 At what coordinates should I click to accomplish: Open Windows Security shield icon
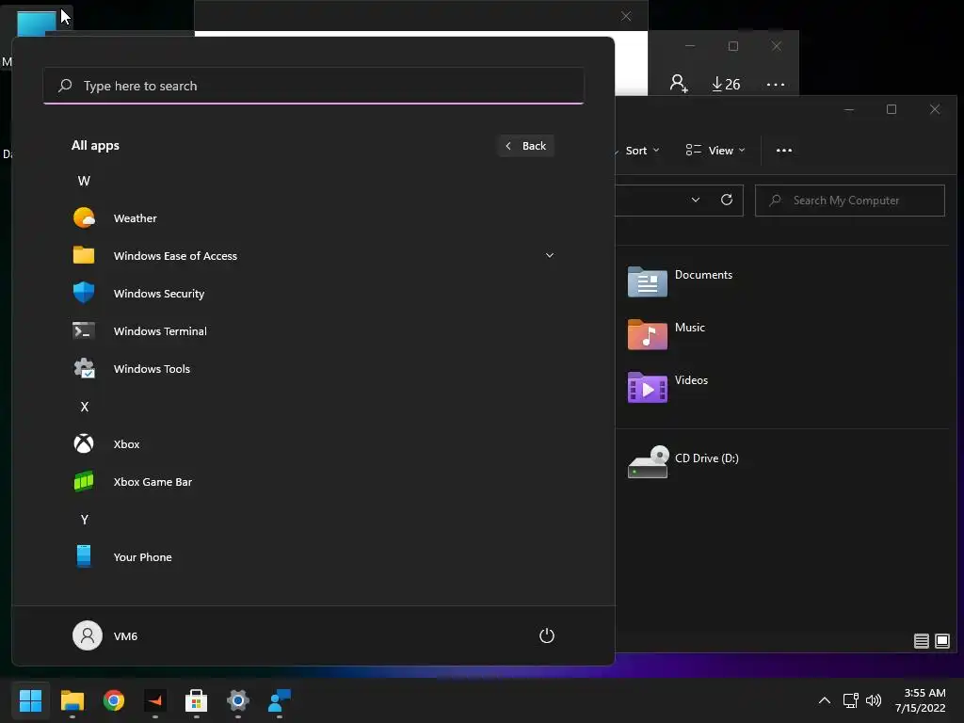[x=84, y=293]
